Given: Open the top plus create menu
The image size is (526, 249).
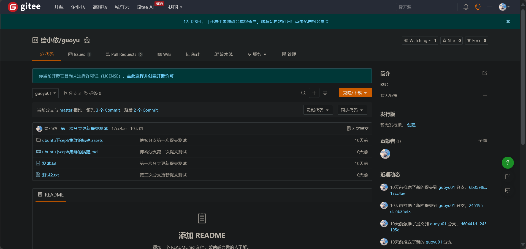Looking at the screenshot, I should 490,7.
